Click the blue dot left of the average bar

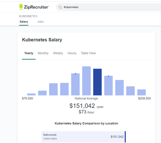point(75,74)
